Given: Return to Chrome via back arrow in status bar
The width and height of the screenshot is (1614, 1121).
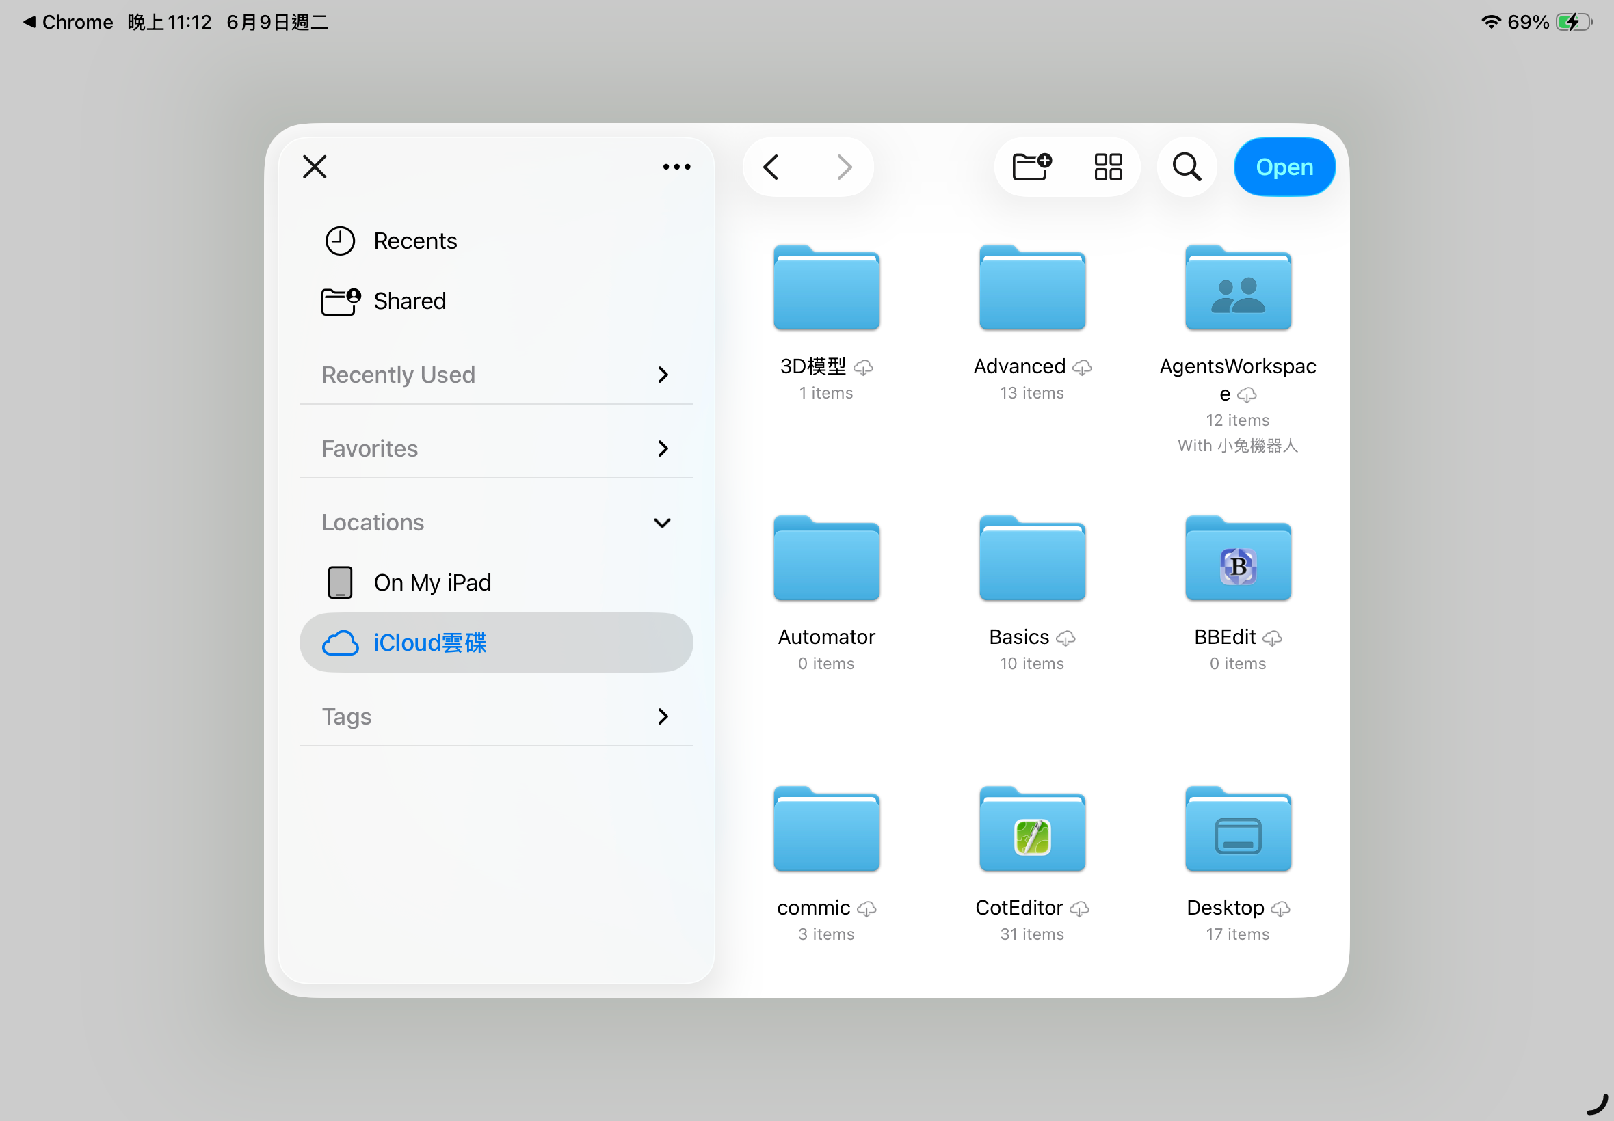Looking at the screenshot, I should coord(68,22).
